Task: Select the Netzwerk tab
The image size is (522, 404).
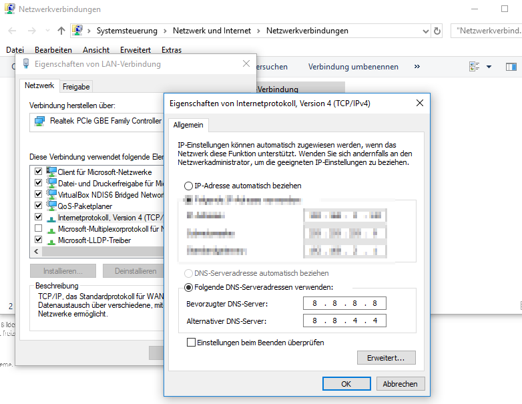Action: tap(39, 85)
